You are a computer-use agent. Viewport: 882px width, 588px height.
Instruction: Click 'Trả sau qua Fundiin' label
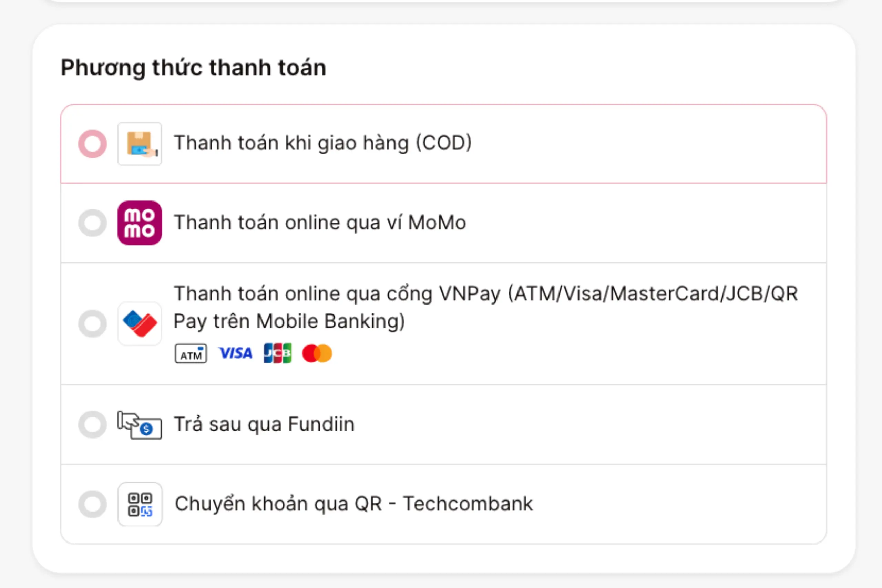coord(264,424)
